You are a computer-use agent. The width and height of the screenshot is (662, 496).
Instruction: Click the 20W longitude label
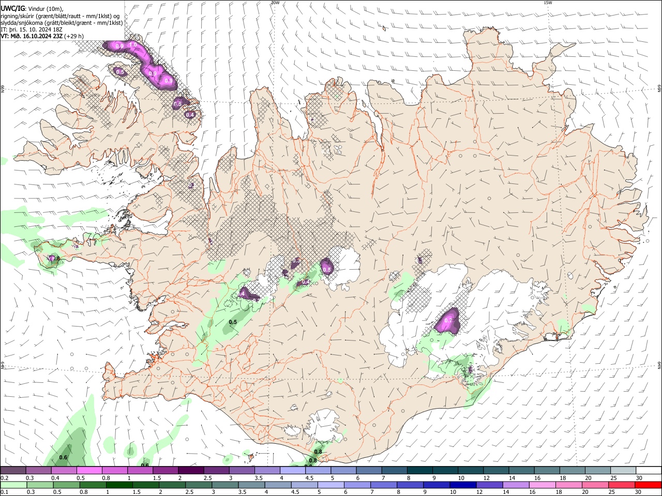pyautogui.click(x=275, y=3)
